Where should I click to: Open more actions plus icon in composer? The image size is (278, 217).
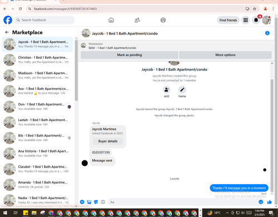[x=82, y=202]
